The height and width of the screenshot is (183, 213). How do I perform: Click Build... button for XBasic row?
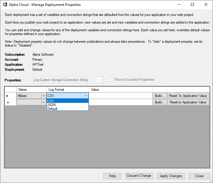pyautogui.click(x=160, y=96)
